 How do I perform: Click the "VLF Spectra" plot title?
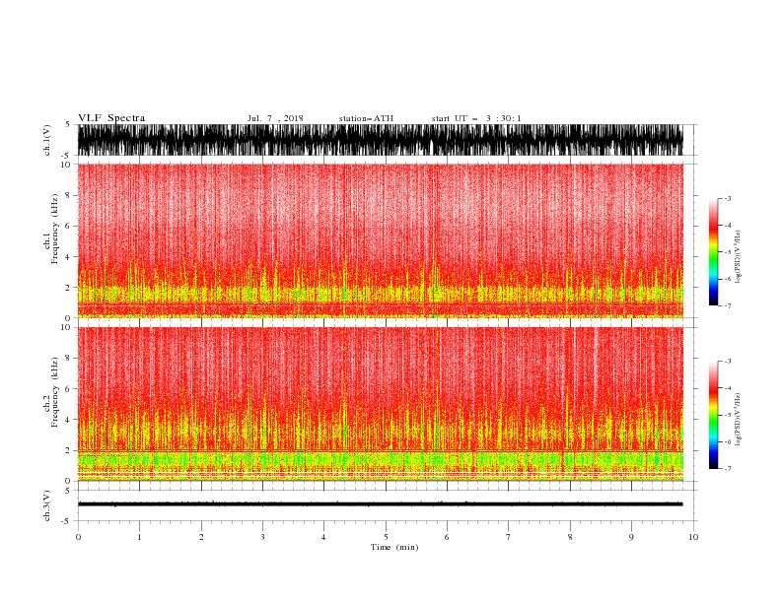point(111,118)
